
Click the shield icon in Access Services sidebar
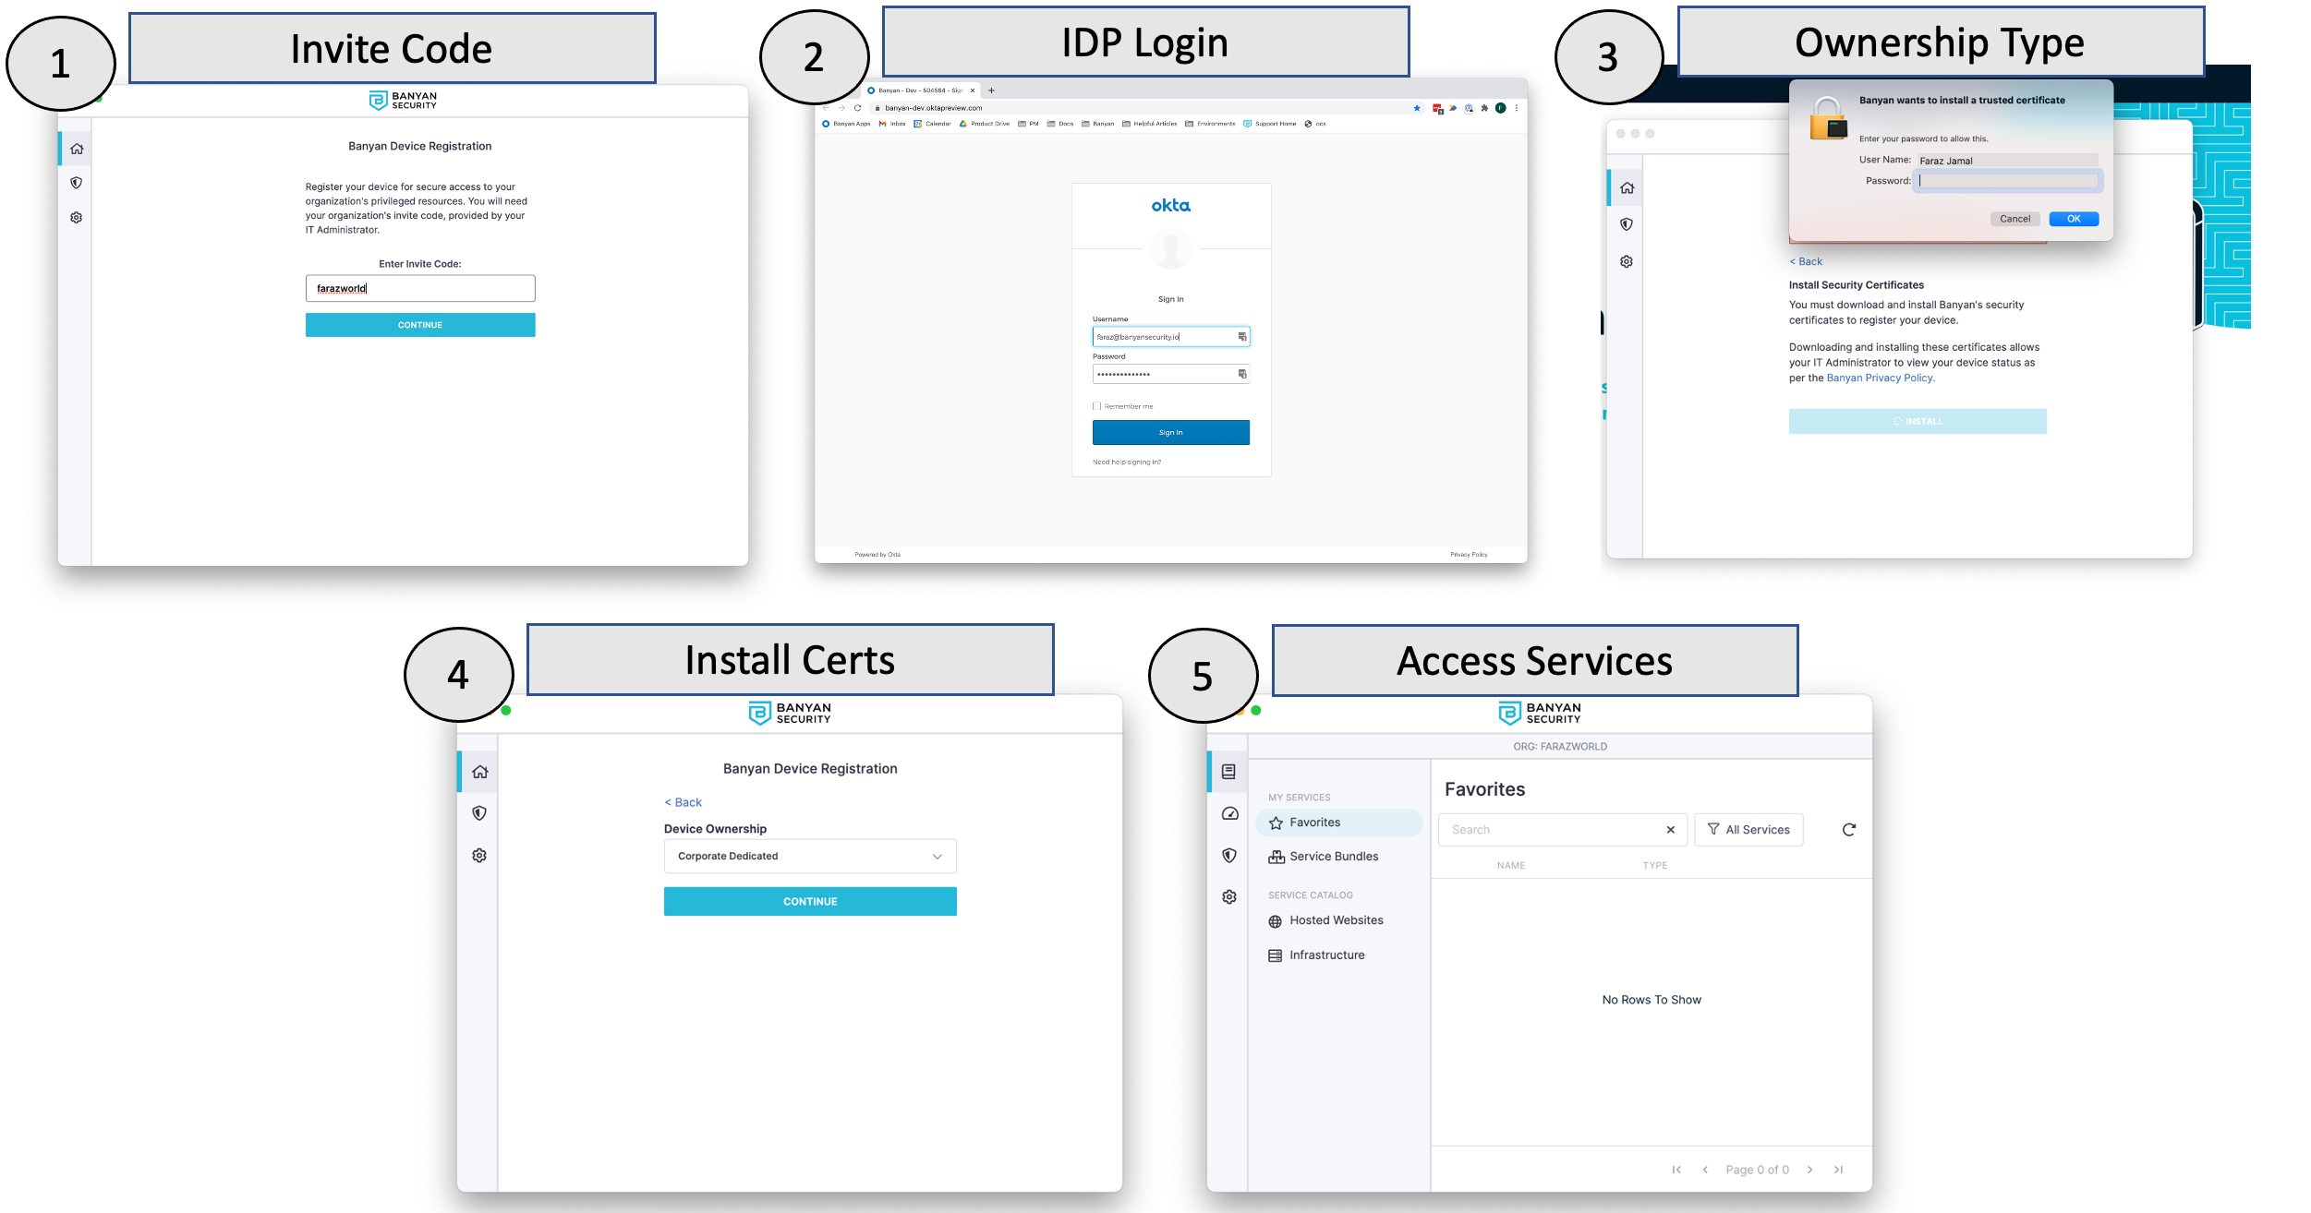pos(1228,855)
